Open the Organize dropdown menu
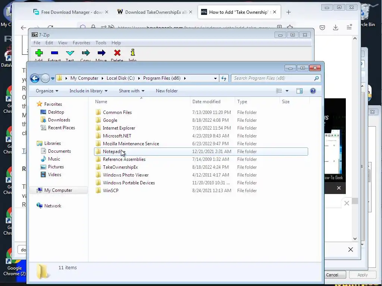Image resolution: width=382 pixels, height=286 pixels. click(47, 91)
